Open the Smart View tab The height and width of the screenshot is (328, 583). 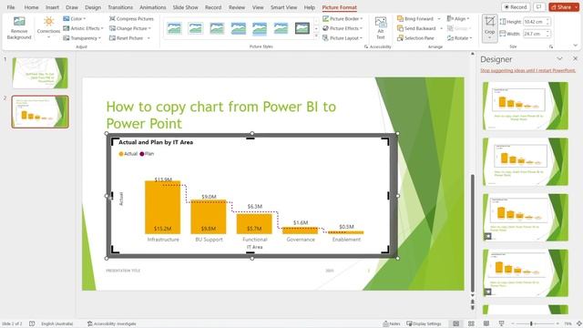click(x=283, y=7)
